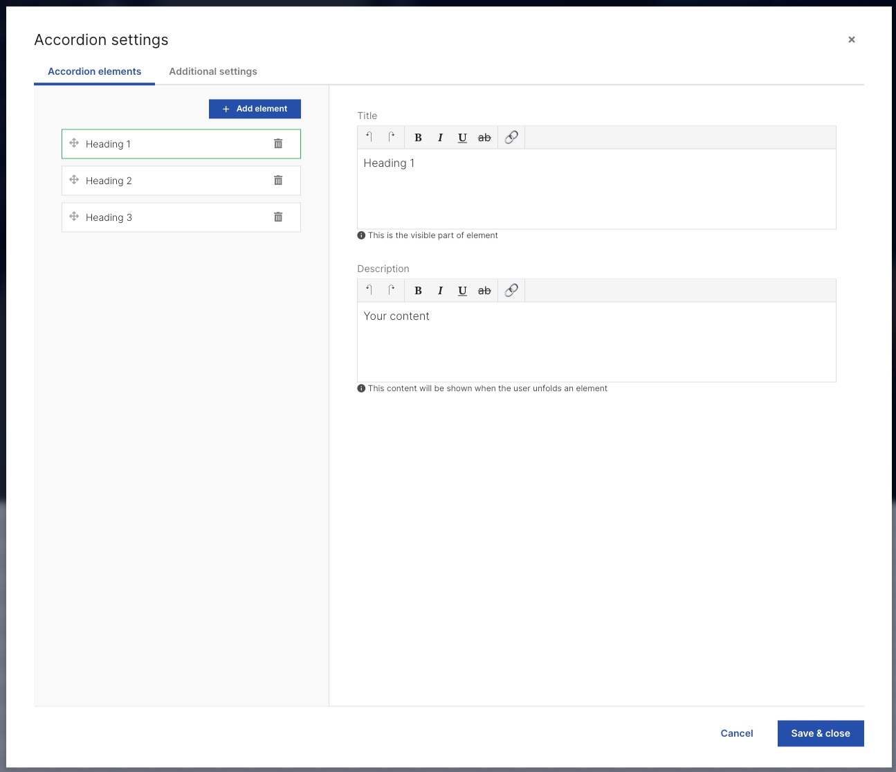Click the move handle beside Heading 1
Image resolution: width=896 pixels, height=772 pixels.
click(74, 143)
